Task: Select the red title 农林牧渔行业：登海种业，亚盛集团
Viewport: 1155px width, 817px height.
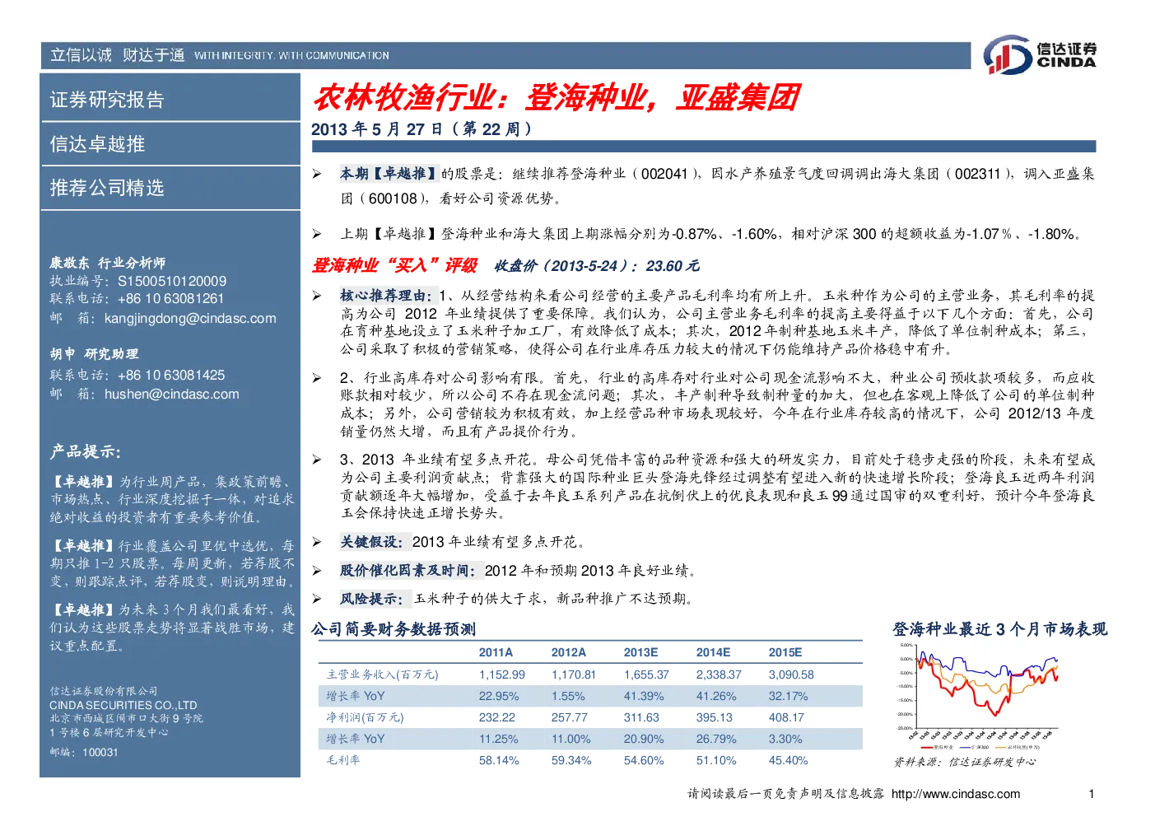Action: (557, 98)
